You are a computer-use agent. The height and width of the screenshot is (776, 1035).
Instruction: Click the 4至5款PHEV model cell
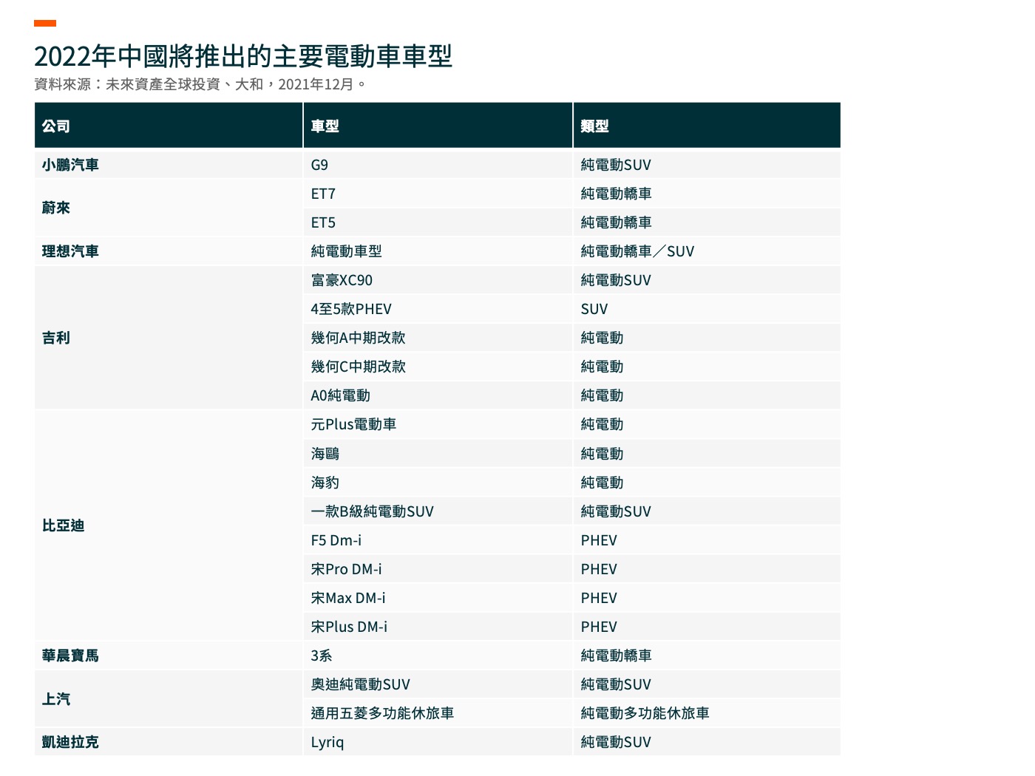point(438,309)
